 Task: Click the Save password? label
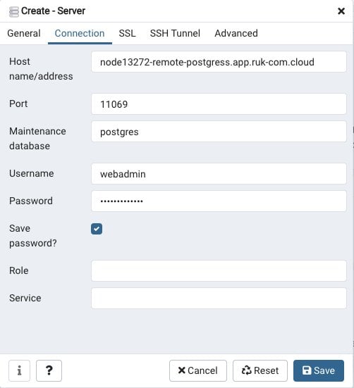[x=33, y=236]
